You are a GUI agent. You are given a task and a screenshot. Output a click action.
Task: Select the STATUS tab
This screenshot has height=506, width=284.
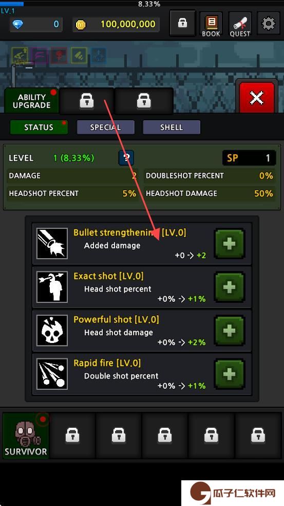coord(39,127)
